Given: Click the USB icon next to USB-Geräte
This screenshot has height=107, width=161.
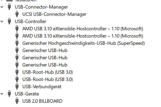Looking at the screenshot, I should click(x=9, y=93).
